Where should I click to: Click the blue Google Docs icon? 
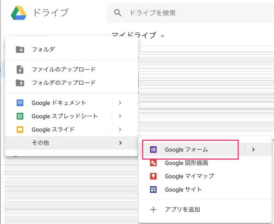(x=20, y=103)
